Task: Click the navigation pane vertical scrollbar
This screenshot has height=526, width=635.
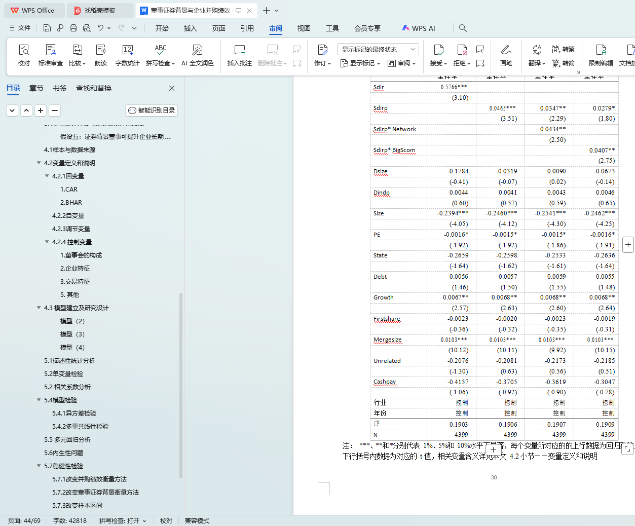Action: click(181, 385)
